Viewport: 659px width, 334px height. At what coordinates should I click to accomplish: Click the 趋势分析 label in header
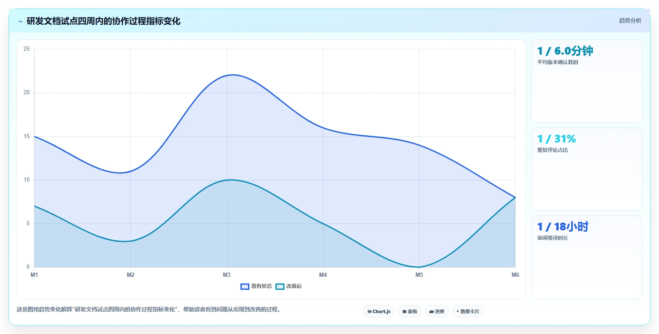(630, 20)
